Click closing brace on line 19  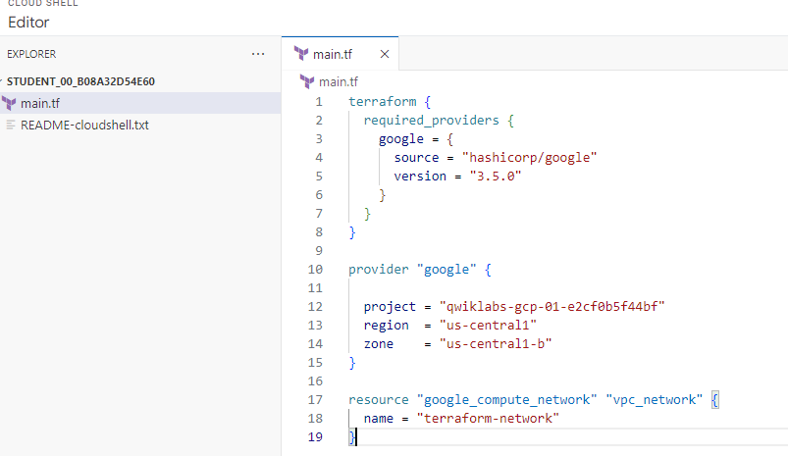tap(352, 437)
